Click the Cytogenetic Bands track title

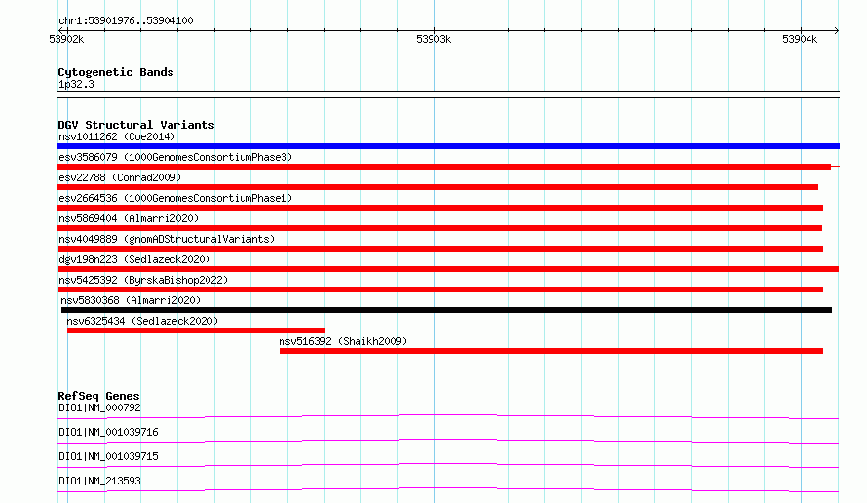point(116,72)
